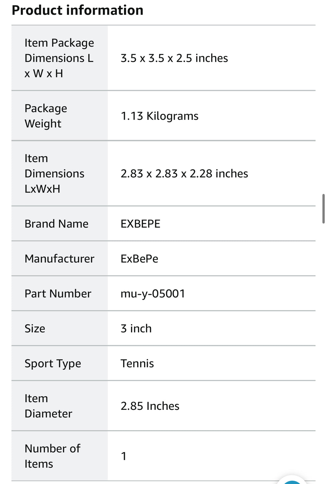Screen dimensions: 327x484
Task: Click the 3.5 x 3.5 x 2.5 inches value
Action: click(x=174, y=58)
